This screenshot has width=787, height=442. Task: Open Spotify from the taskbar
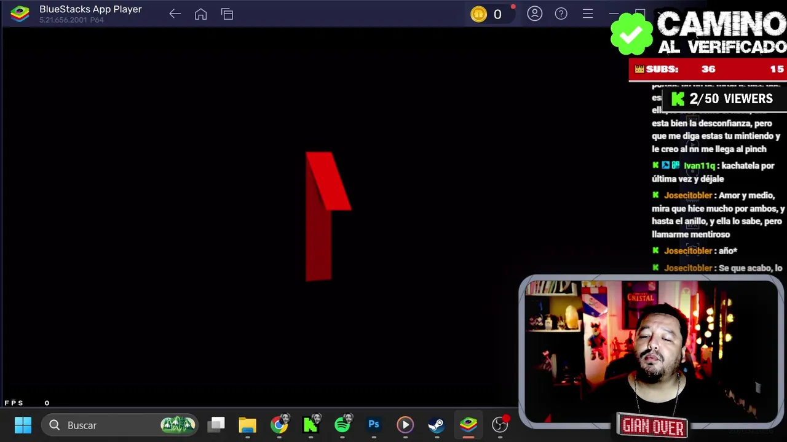[x=342, y=425]
